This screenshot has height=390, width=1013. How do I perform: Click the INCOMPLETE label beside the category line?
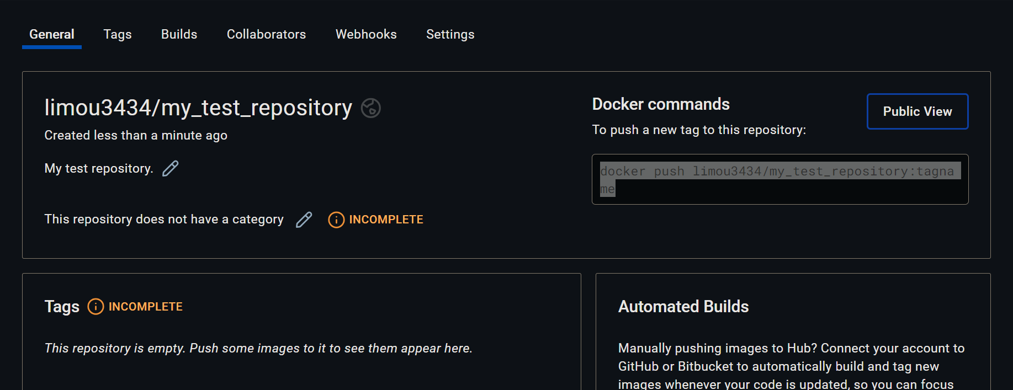tap(386, 220)
